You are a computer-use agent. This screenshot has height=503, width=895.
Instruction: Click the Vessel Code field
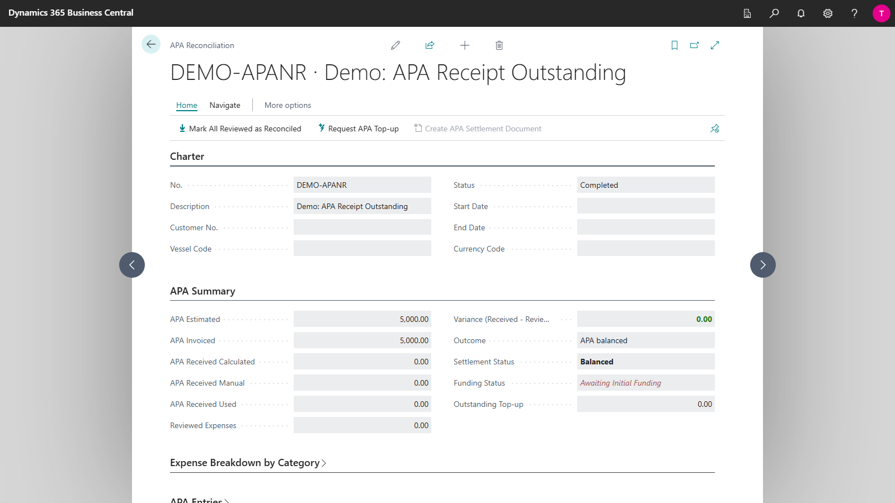click(362, 249)
